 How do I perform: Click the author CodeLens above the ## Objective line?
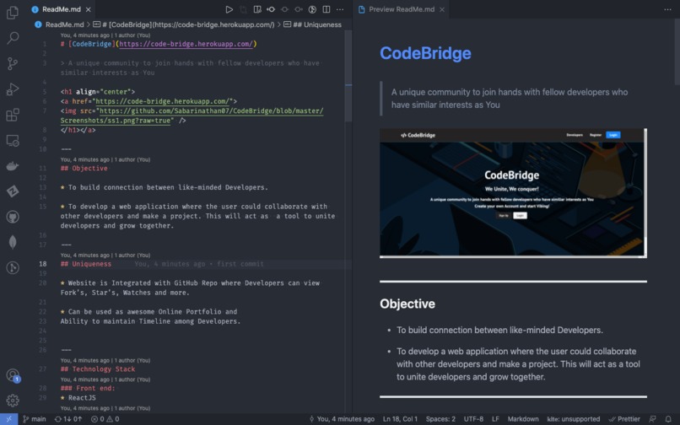105,159
